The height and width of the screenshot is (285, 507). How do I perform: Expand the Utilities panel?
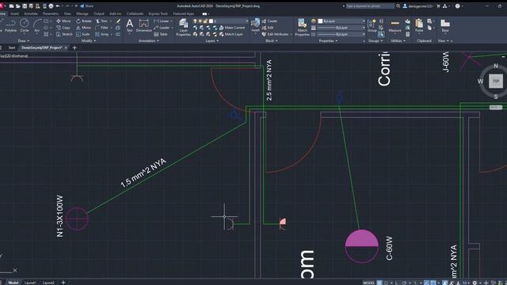point(398,41)
